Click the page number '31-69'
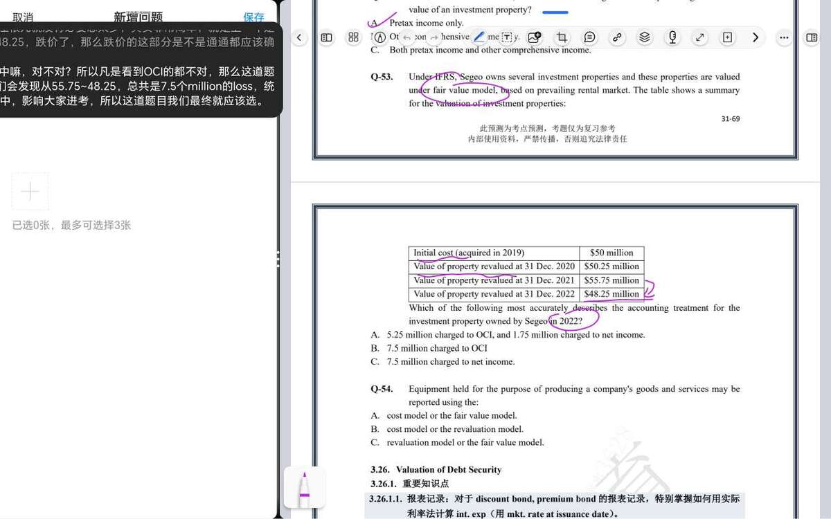Screen dimensions: 831x519 (731, 119)
